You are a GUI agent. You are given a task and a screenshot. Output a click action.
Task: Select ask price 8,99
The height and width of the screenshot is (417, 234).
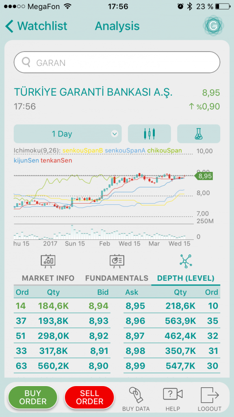tap(135, 366)
